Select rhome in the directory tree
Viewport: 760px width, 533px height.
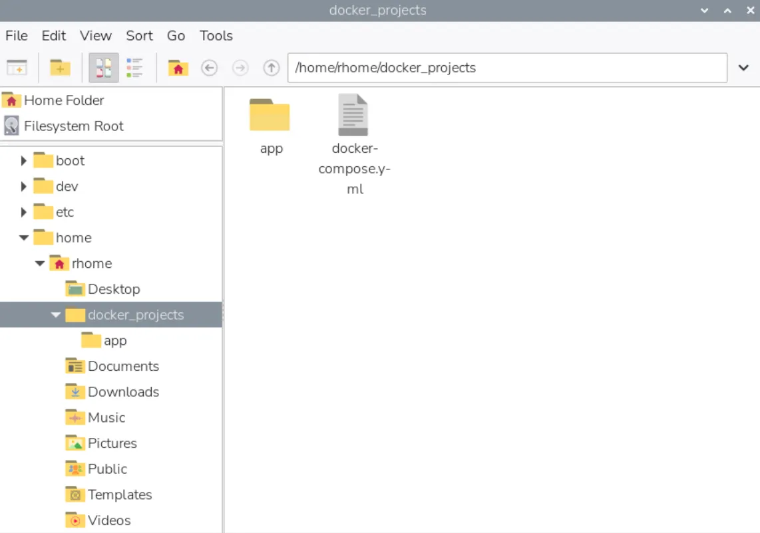[92, 263]
